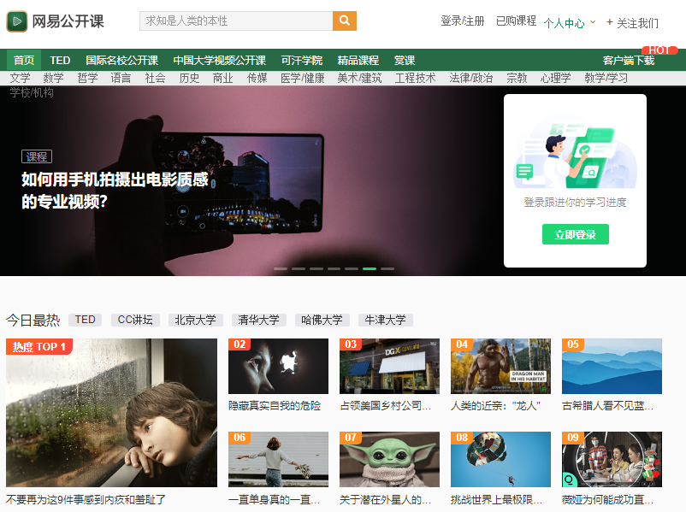The image size is (686, 512).
Task: Choose the 商业 category
Action: pyautogui.click(x=222, y=78)
